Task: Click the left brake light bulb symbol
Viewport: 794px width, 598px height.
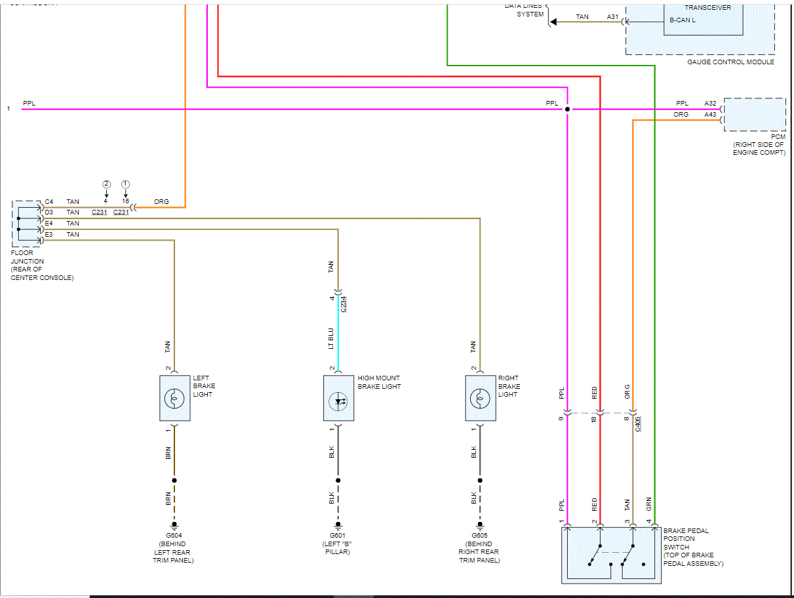Action: [175, 398]
